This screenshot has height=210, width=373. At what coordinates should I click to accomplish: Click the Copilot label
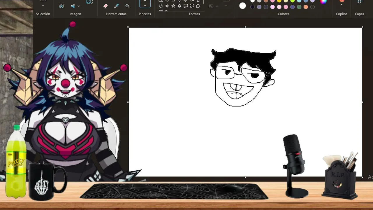(341, 14)
